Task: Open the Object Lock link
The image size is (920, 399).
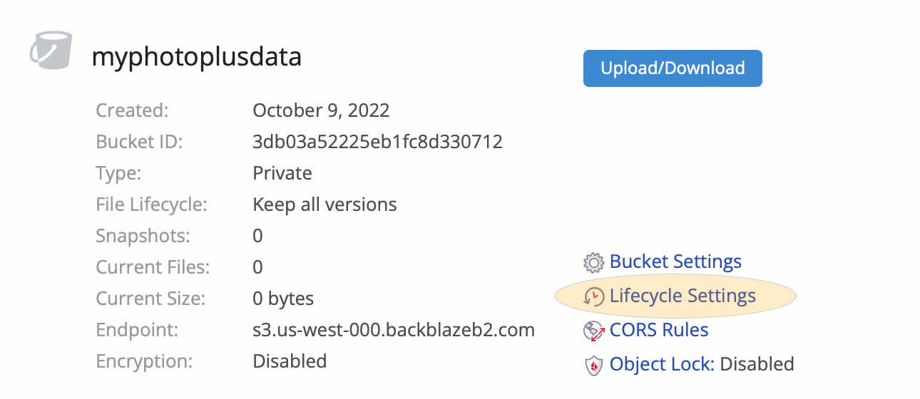Action: click(662, 364)
